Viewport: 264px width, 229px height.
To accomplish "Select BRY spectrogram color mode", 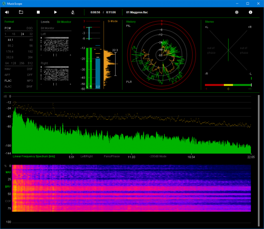I will 8,187.
